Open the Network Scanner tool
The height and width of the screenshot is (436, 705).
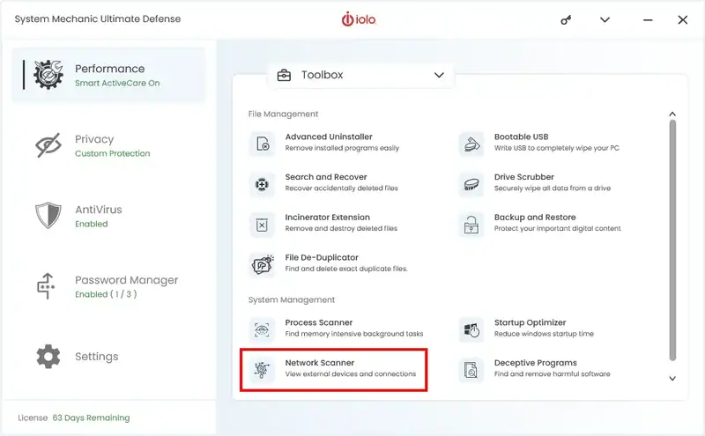pos(334,368)
